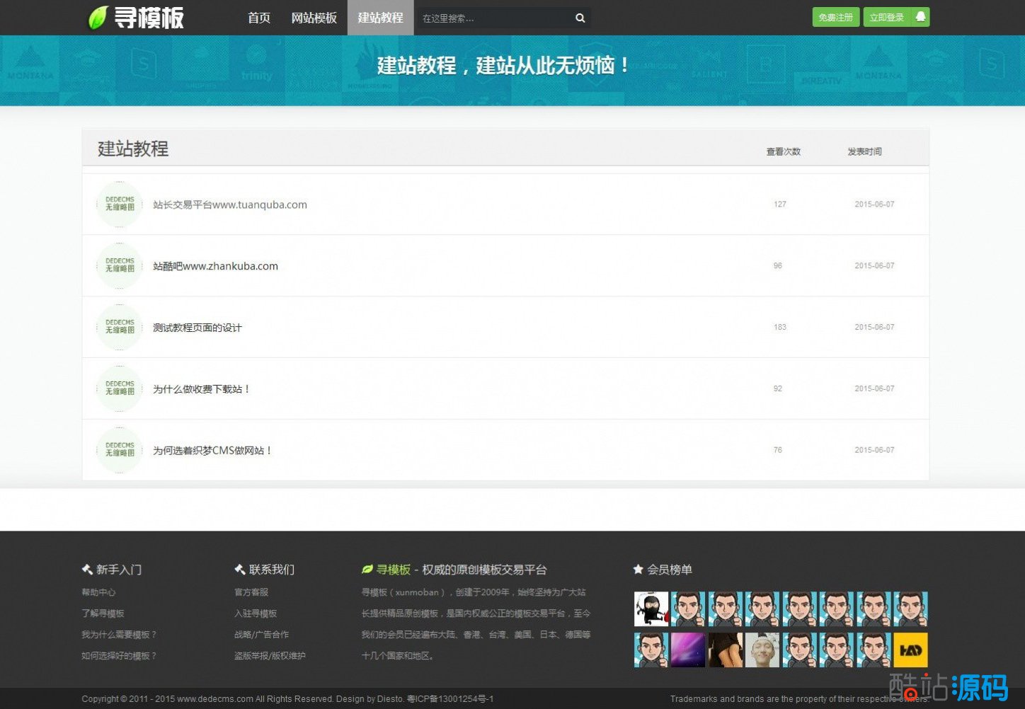The image size is (1025, 709).
Task: Open footer link 帮助中心
Action: point(98,592)
